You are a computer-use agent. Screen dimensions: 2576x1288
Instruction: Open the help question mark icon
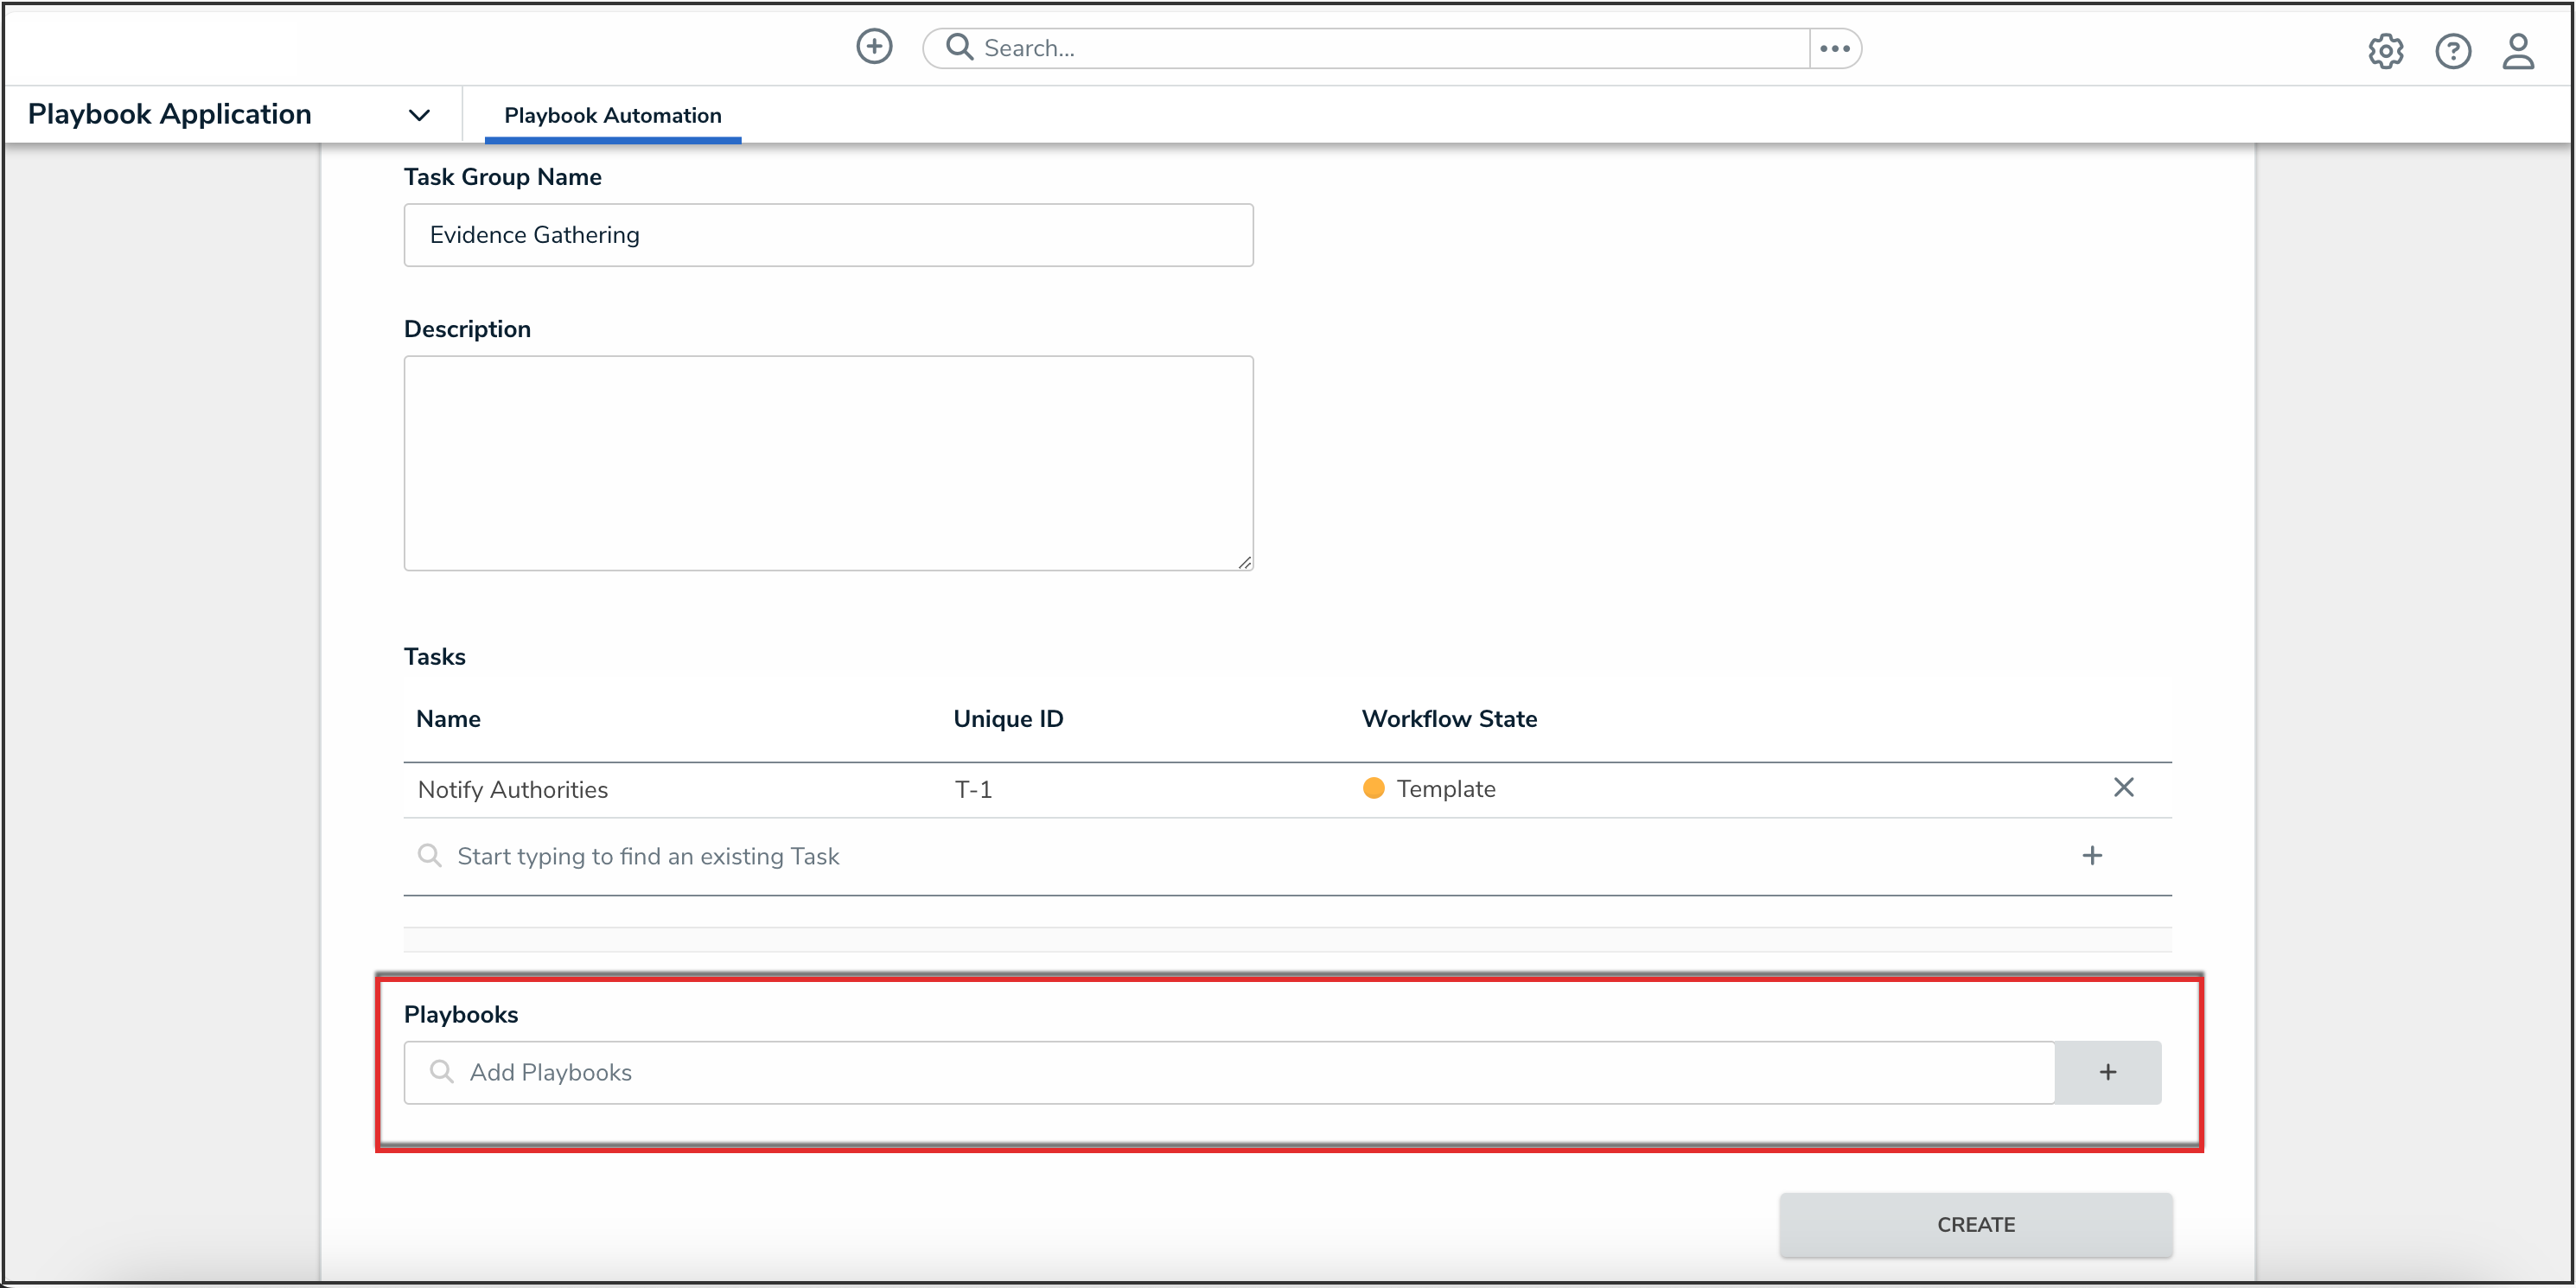pyautogui.click(x=2452, y=51)
